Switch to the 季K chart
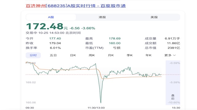This screenshot has height=110, width=197. (130, 55)
